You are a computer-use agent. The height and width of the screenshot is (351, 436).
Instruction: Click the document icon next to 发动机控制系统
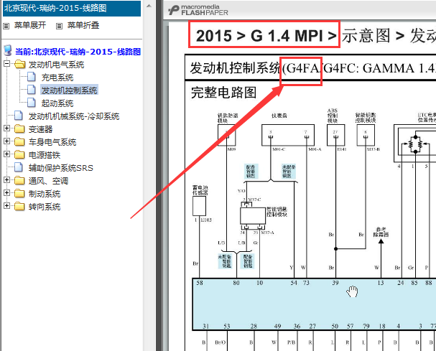tap(32, 90)
